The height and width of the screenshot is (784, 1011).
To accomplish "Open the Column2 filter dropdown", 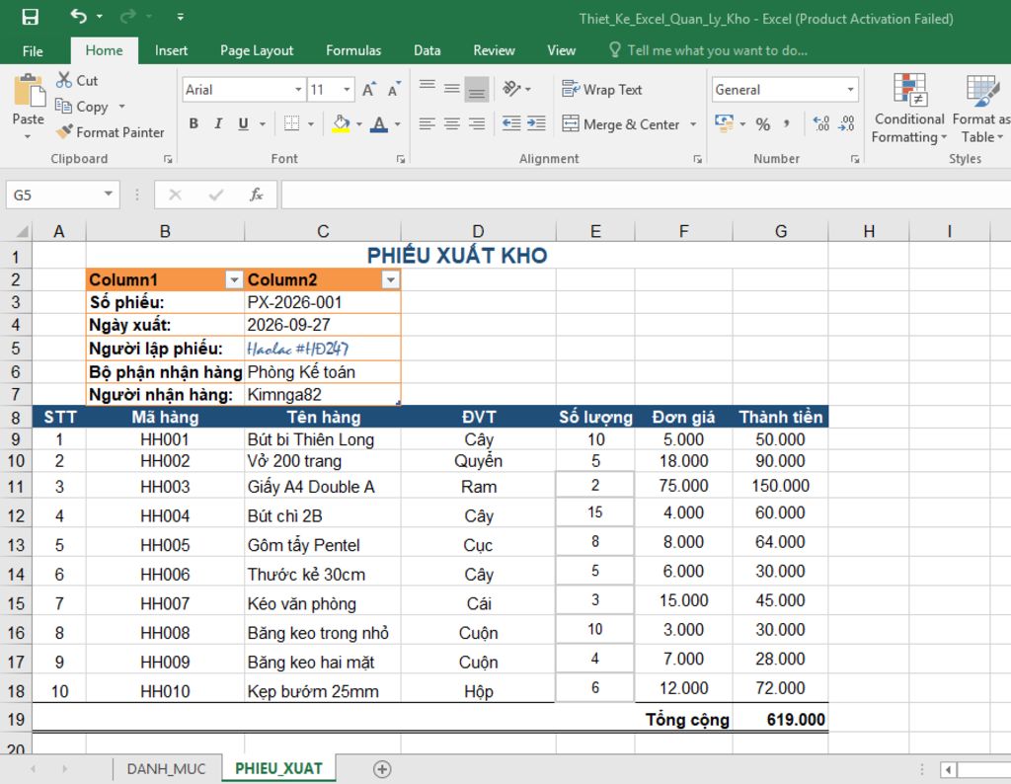I will click(x=390, y=279).
